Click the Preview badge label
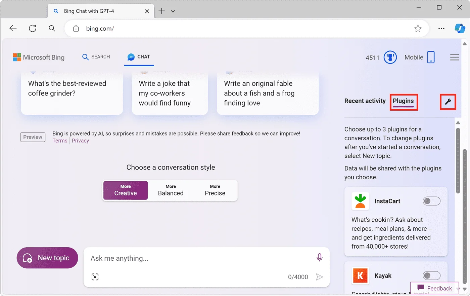This screenshot has height=296, width=470. point(33,137)
